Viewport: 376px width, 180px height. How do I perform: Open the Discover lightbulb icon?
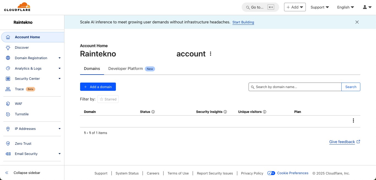click(x=8, y=48)
